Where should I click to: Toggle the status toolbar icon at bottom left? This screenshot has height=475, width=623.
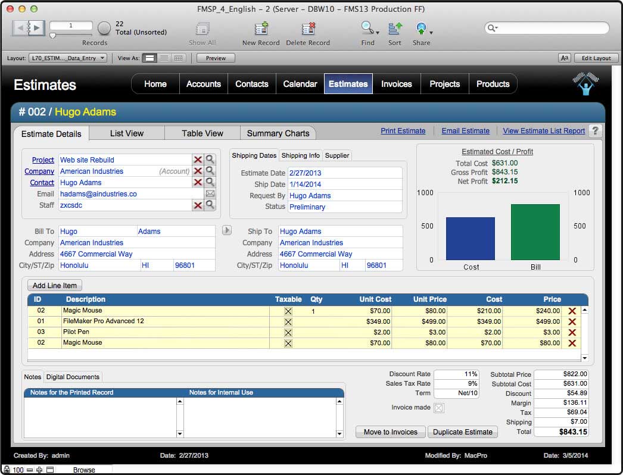(x=50, y=470)
